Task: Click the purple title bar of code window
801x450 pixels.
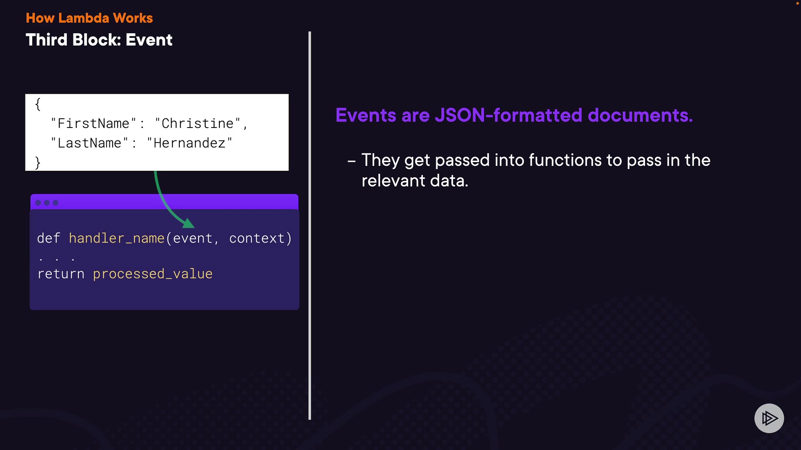Action: [x=175, y=202]
